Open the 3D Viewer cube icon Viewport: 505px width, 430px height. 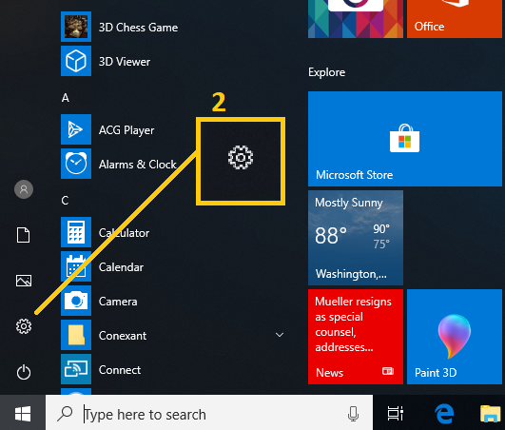(x=76, y=61)
